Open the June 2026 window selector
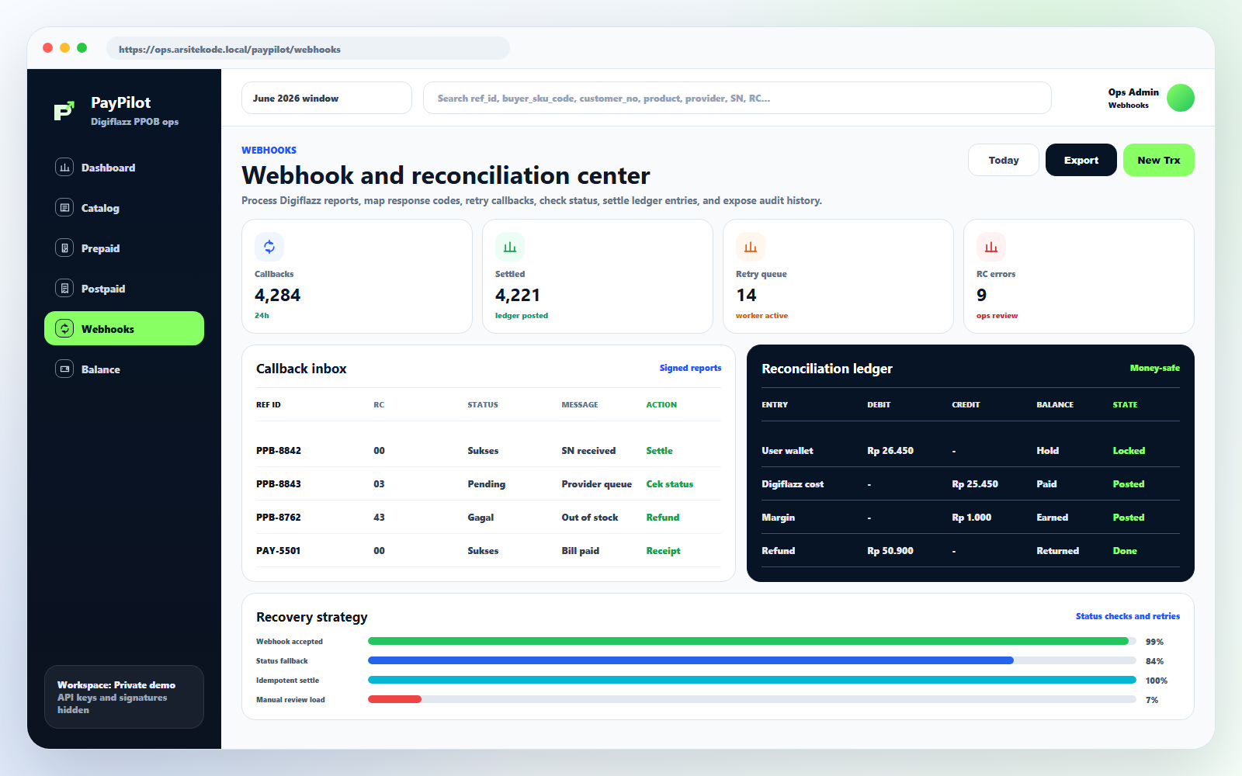This screenshot has width=1242, height=776. (x=327, y=98)
